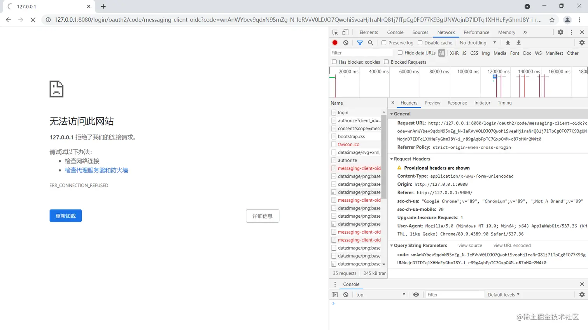Open the console context top dropdown

[x=381, y=295]
